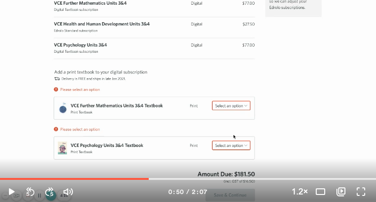This screenshot has width=376, height=202.
Task: Seek on the red video progress bar
Action: (74, 179)
